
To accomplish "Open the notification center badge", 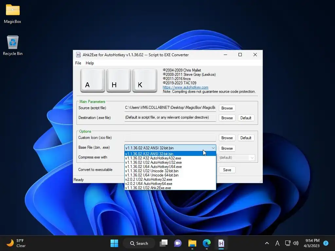I will point(326,243).
